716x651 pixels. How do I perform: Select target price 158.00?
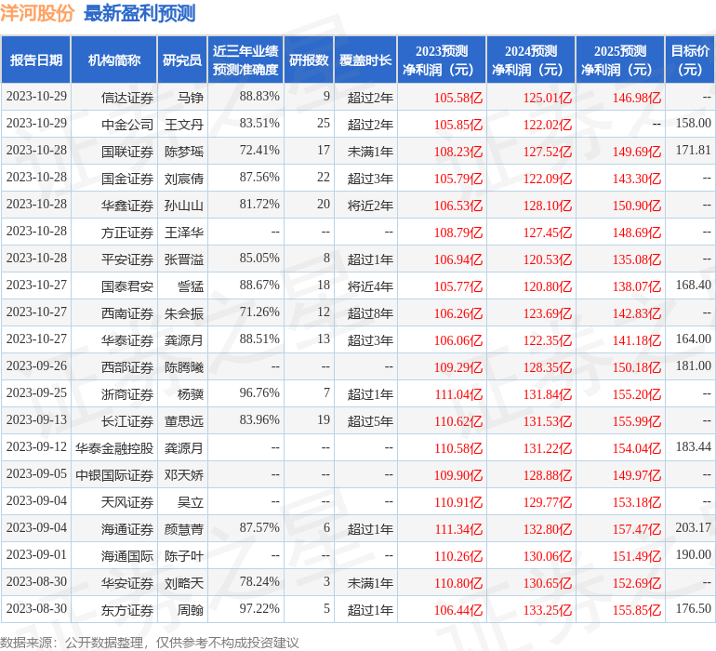(693, 123)
